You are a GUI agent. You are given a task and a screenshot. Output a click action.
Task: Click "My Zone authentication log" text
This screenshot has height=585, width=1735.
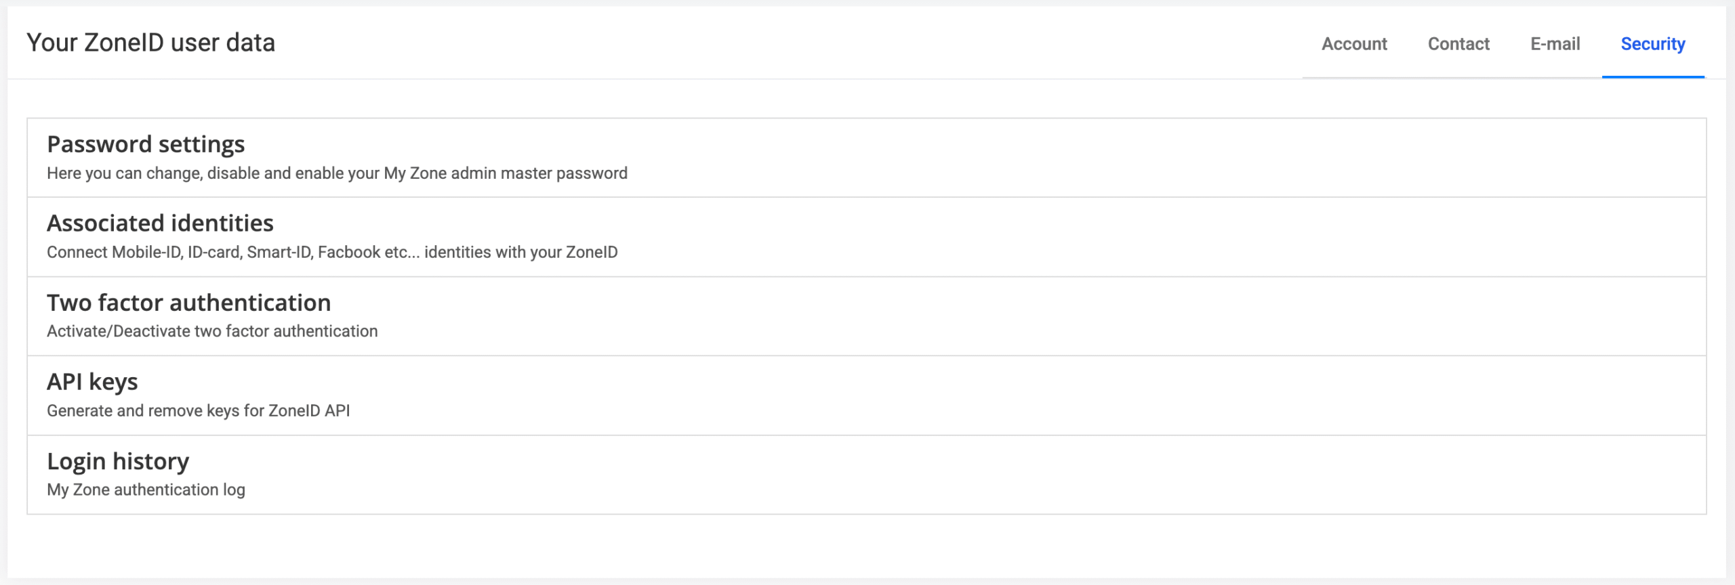click(146, 490)
